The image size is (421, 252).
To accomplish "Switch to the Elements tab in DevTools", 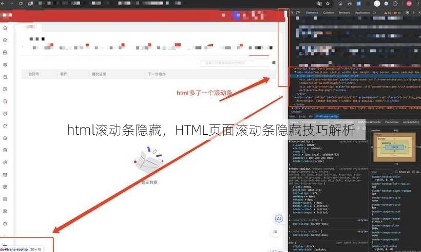I will point(312,13).
